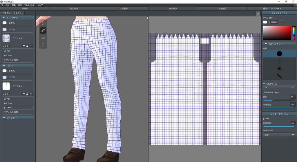Select the blur droplet tool
This screenshot has height=162, width=297.
point(43,45)
